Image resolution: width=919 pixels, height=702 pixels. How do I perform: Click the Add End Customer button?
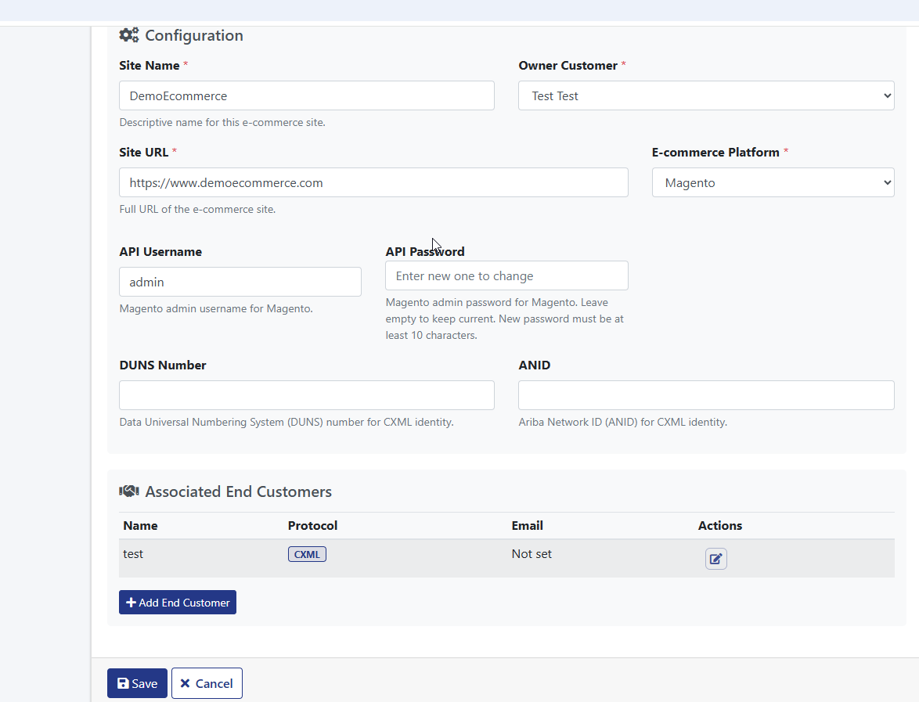tap(177, 602)
